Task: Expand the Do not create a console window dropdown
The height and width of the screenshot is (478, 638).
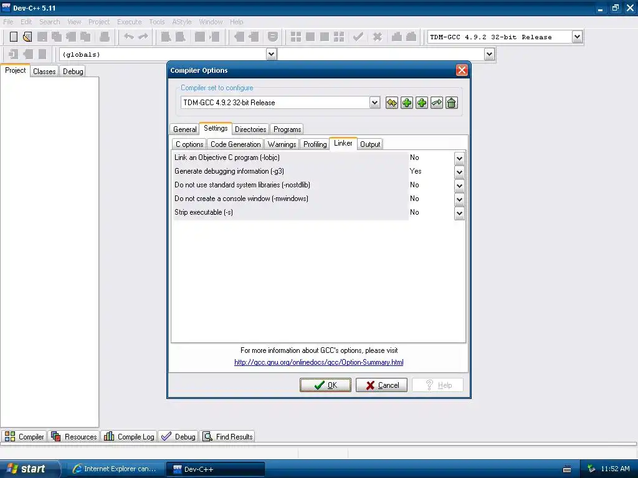Action: pyautogui.click(x=459, y=200)
